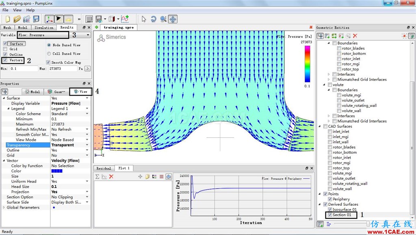Open the Section Option No Clipping dropdown
416x235 pixels.
[x=87, y=197]
